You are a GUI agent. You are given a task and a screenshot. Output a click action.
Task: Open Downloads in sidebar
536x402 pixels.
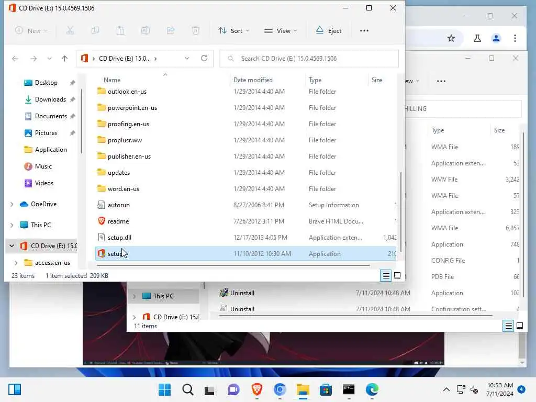[50, 99]
